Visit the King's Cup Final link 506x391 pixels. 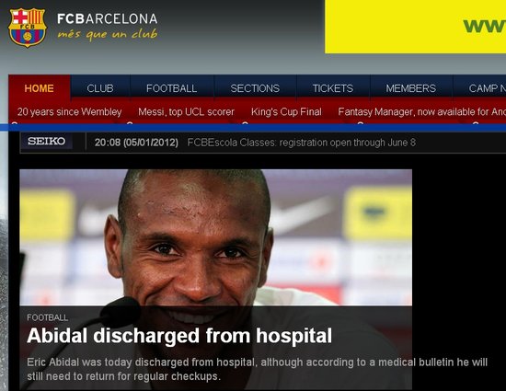286,111
